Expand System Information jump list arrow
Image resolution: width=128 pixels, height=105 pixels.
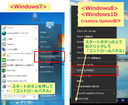tap(36, 50)
